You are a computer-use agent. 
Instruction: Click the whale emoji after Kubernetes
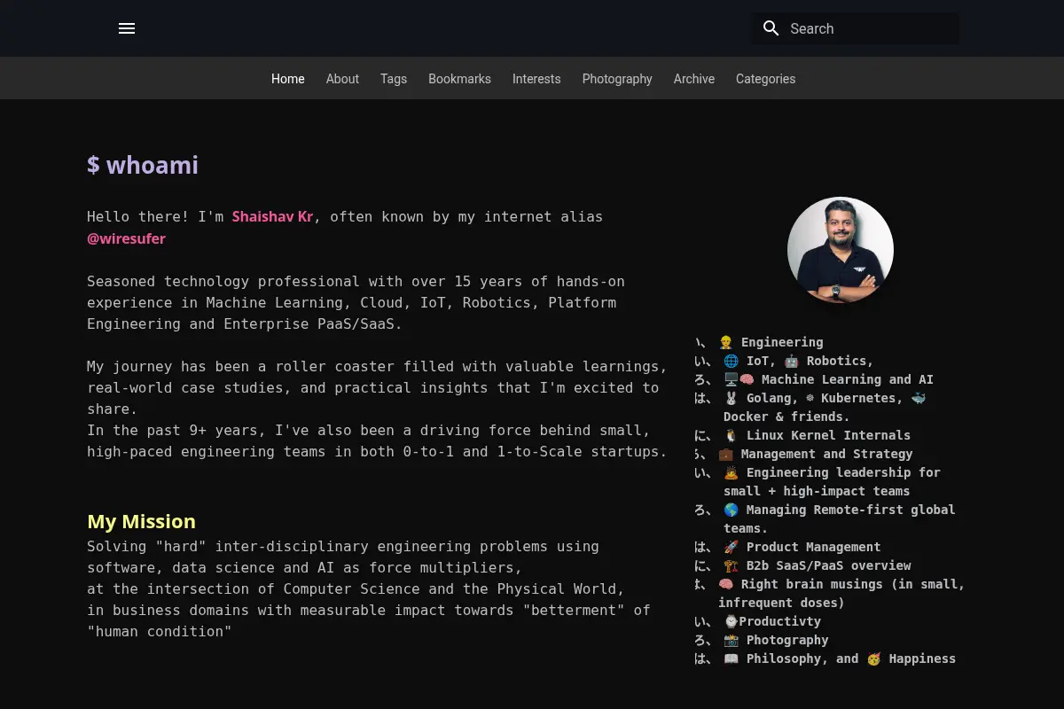click(918, 398)
